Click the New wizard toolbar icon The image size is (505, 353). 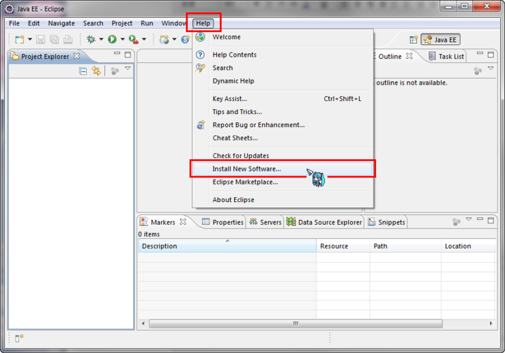pos(20,40)
